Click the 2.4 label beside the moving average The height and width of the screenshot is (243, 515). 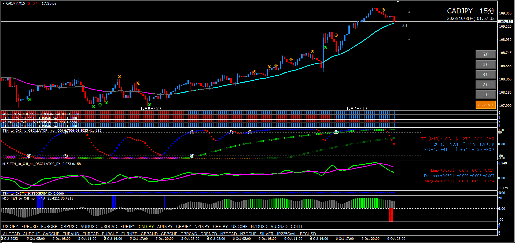tap(405, 26)
